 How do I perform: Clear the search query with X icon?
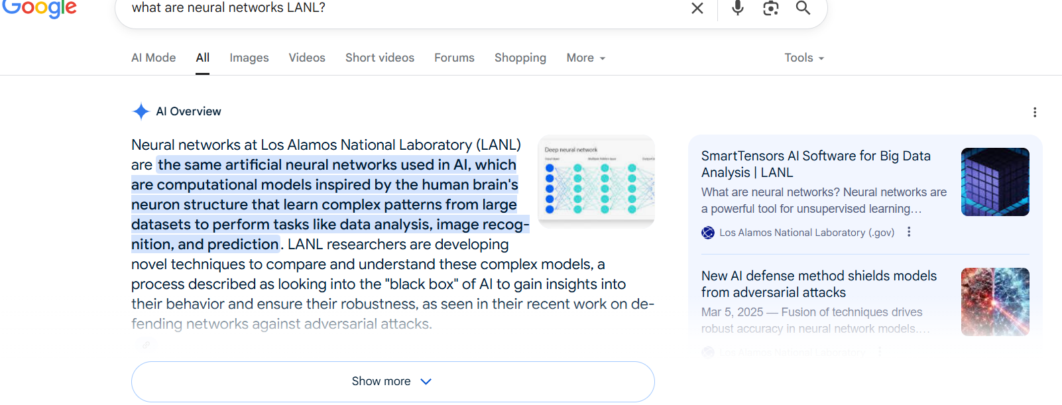coord(697,8)
